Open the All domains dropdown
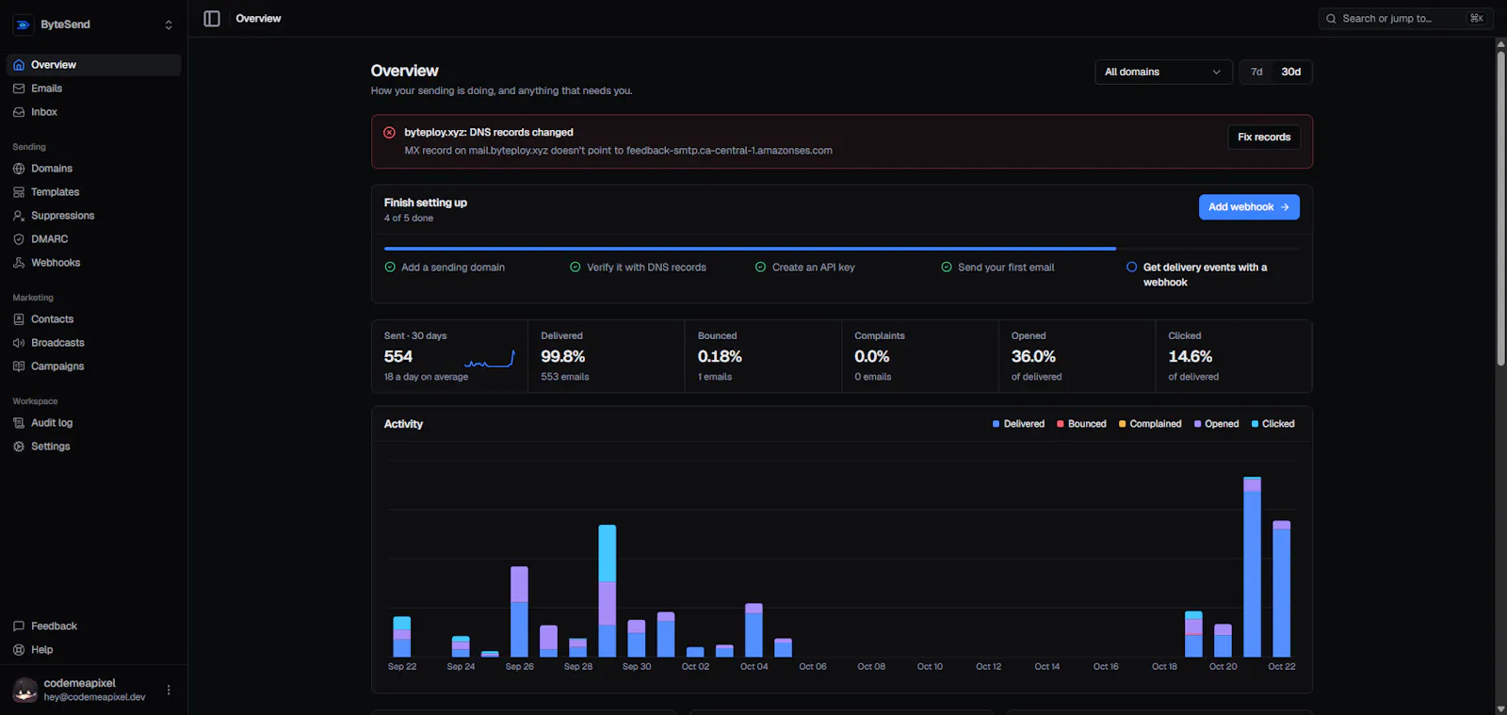The width and height of the screenshot is (1507, 715). tap(1163, 72)
